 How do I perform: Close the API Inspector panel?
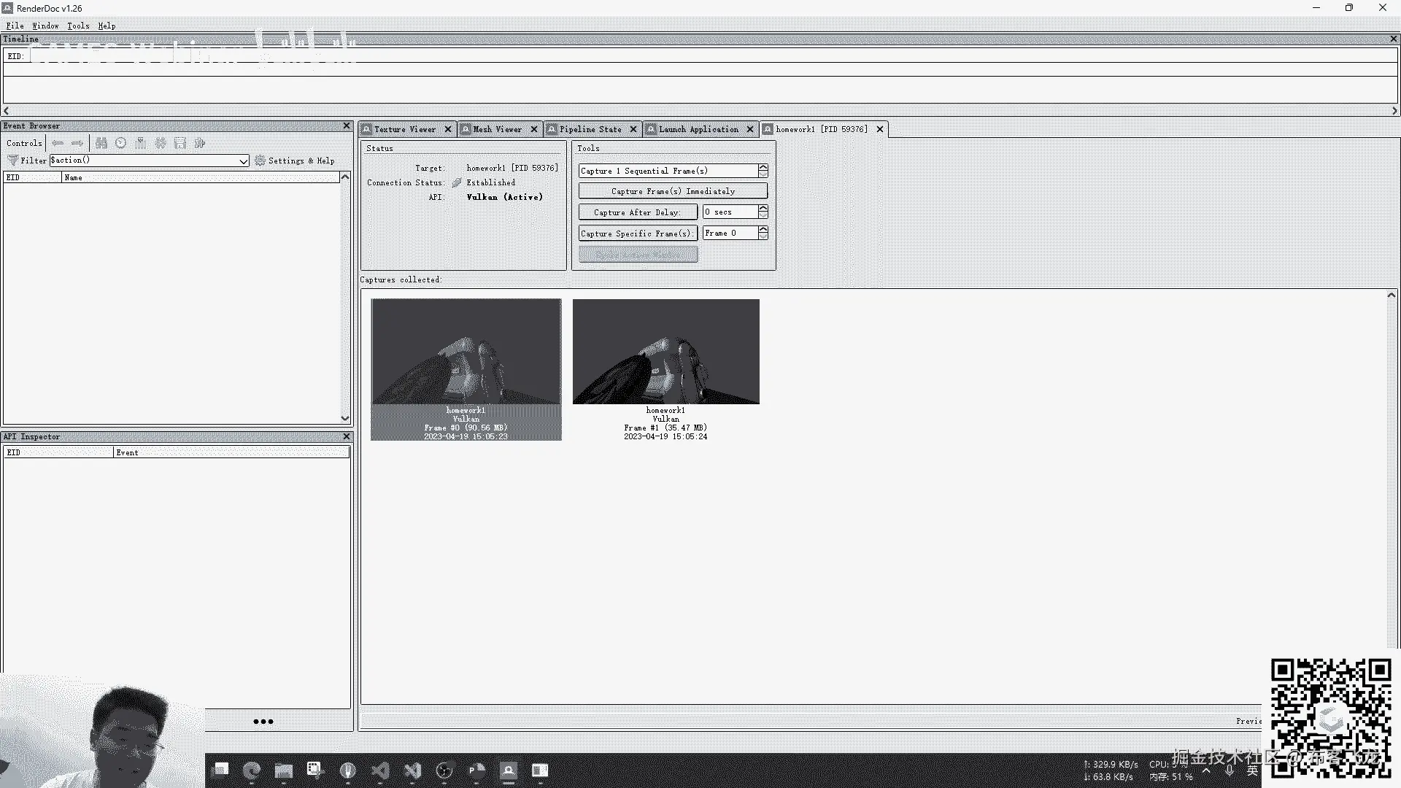pyautogui.click(x=347, y=436)
